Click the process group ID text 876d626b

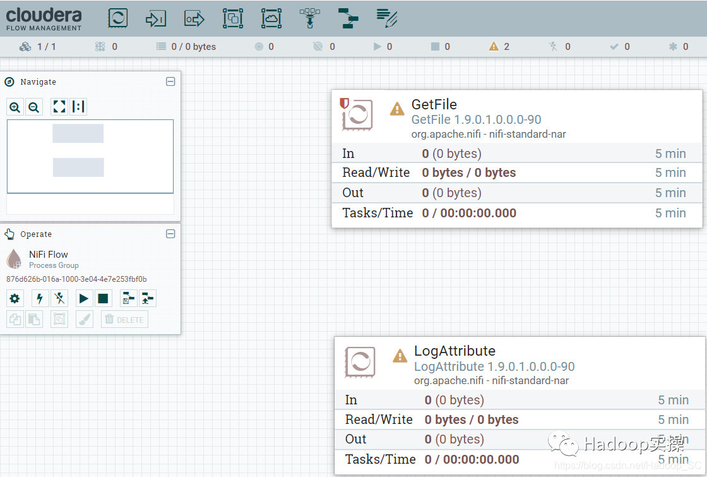tap(76, 279)
